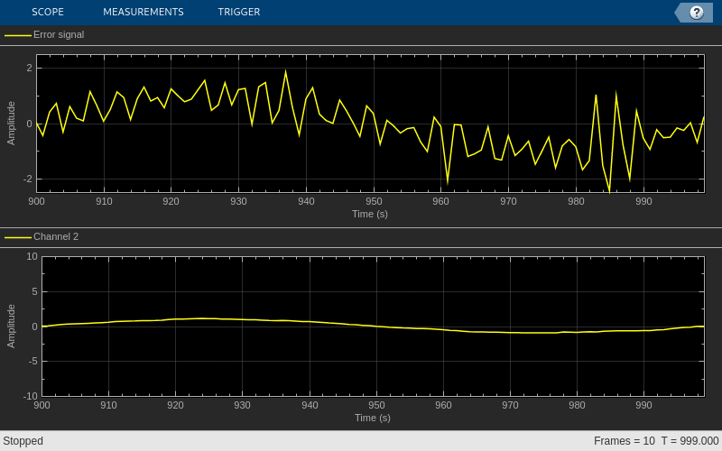The height and width of the screenshot is (451, 722).
Task: Click the help question mark icon
Action: click(696, 13)
